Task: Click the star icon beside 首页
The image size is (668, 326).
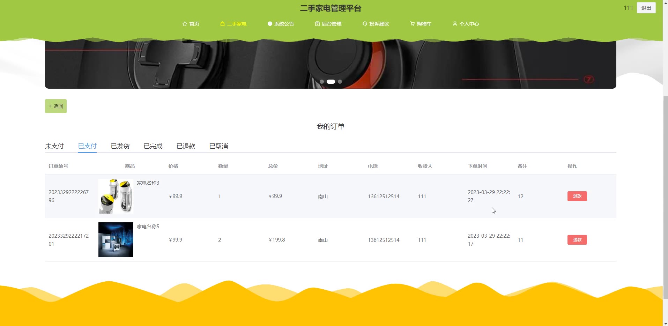Action: (185, 24)
